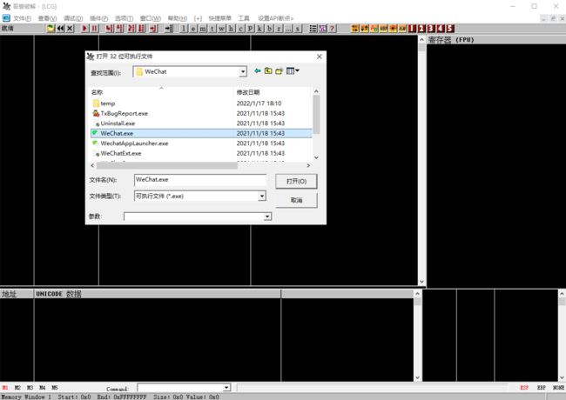Show Patches with 'P' toolbar button

(250, 29)
